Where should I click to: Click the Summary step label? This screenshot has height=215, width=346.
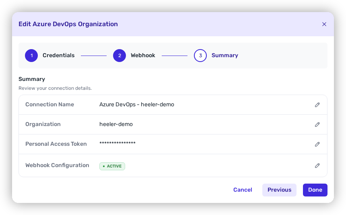tap(224, 56)
